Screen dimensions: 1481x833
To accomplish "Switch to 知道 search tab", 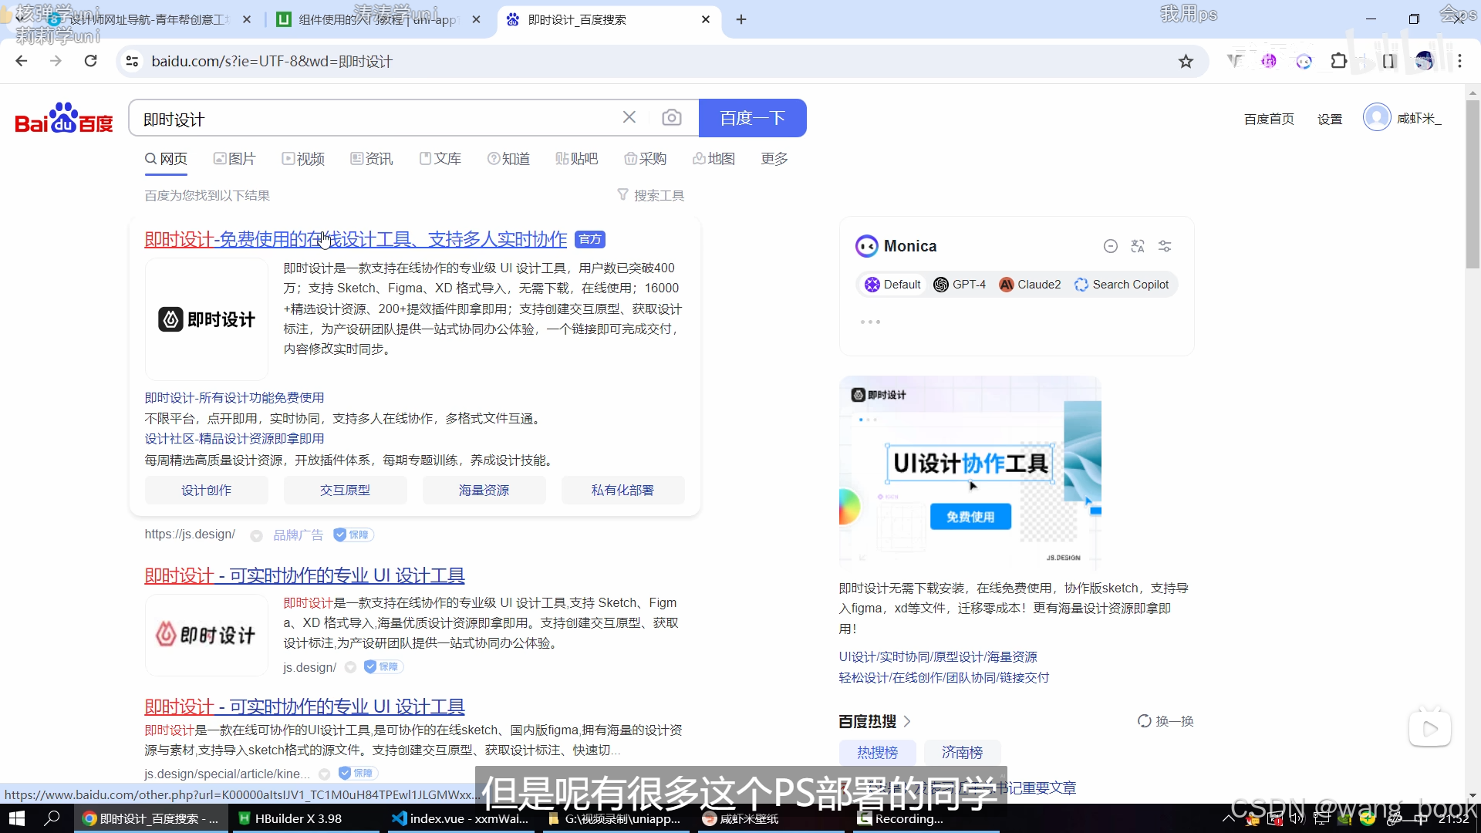I will [509, 158].
